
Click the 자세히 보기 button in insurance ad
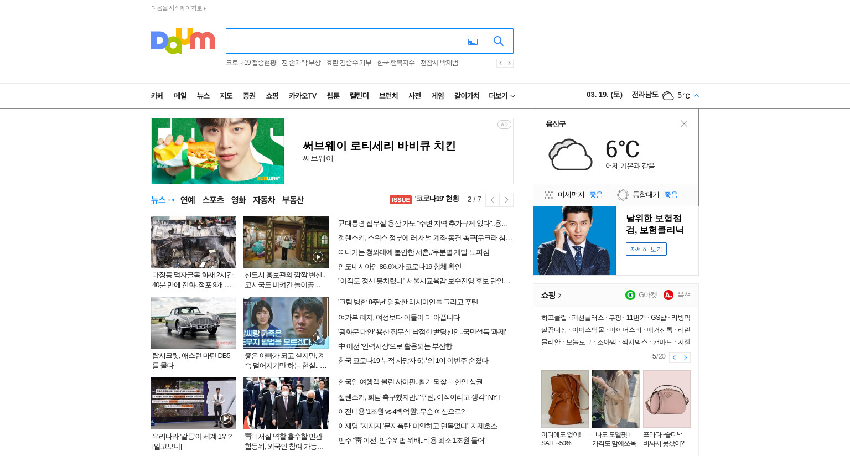point(646,249)
